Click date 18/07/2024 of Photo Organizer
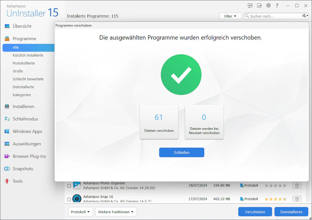 (198, 185)
